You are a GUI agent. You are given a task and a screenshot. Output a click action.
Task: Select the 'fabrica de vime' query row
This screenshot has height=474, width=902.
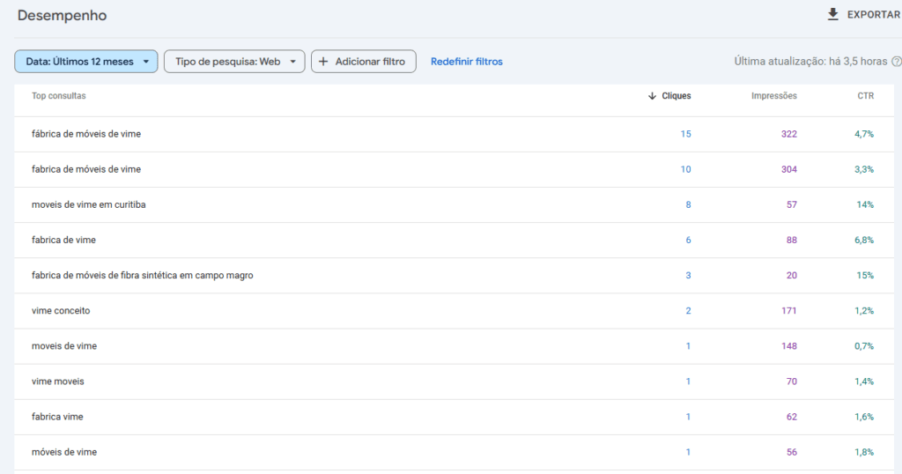click(x=63, y=240)
